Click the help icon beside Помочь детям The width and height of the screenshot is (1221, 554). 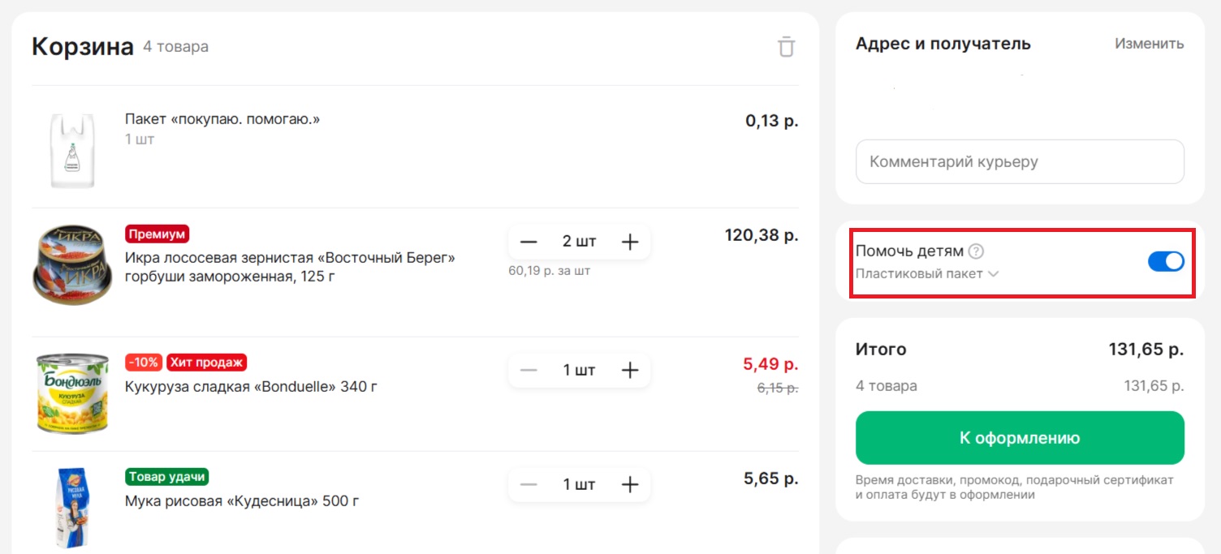click(977, 251)
